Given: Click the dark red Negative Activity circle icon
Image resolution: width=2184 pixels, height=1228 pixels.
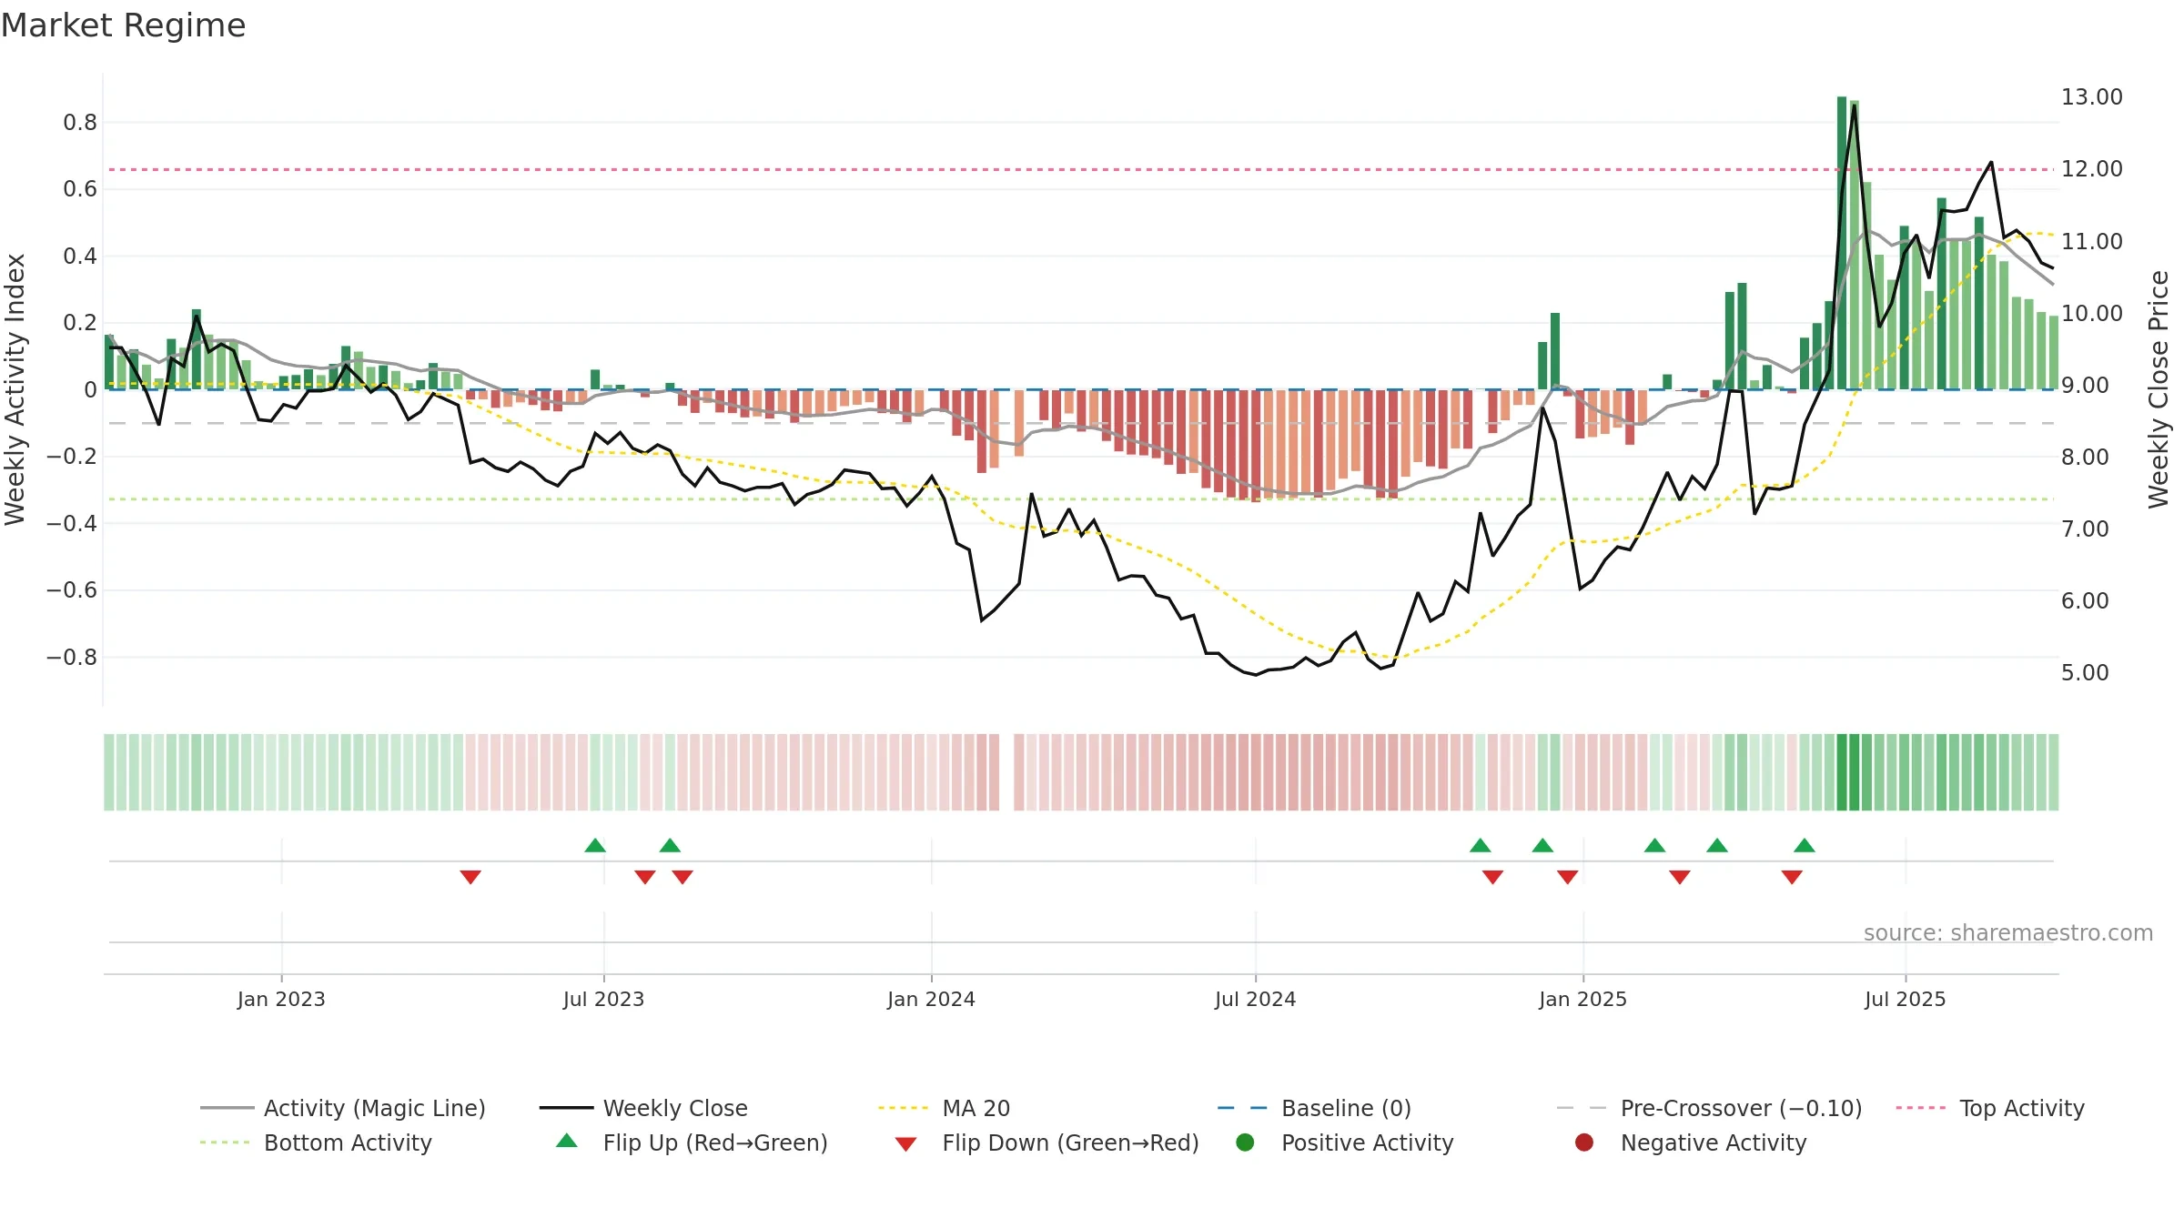Looking at the screenshot, I should tap(1584, 1142).
